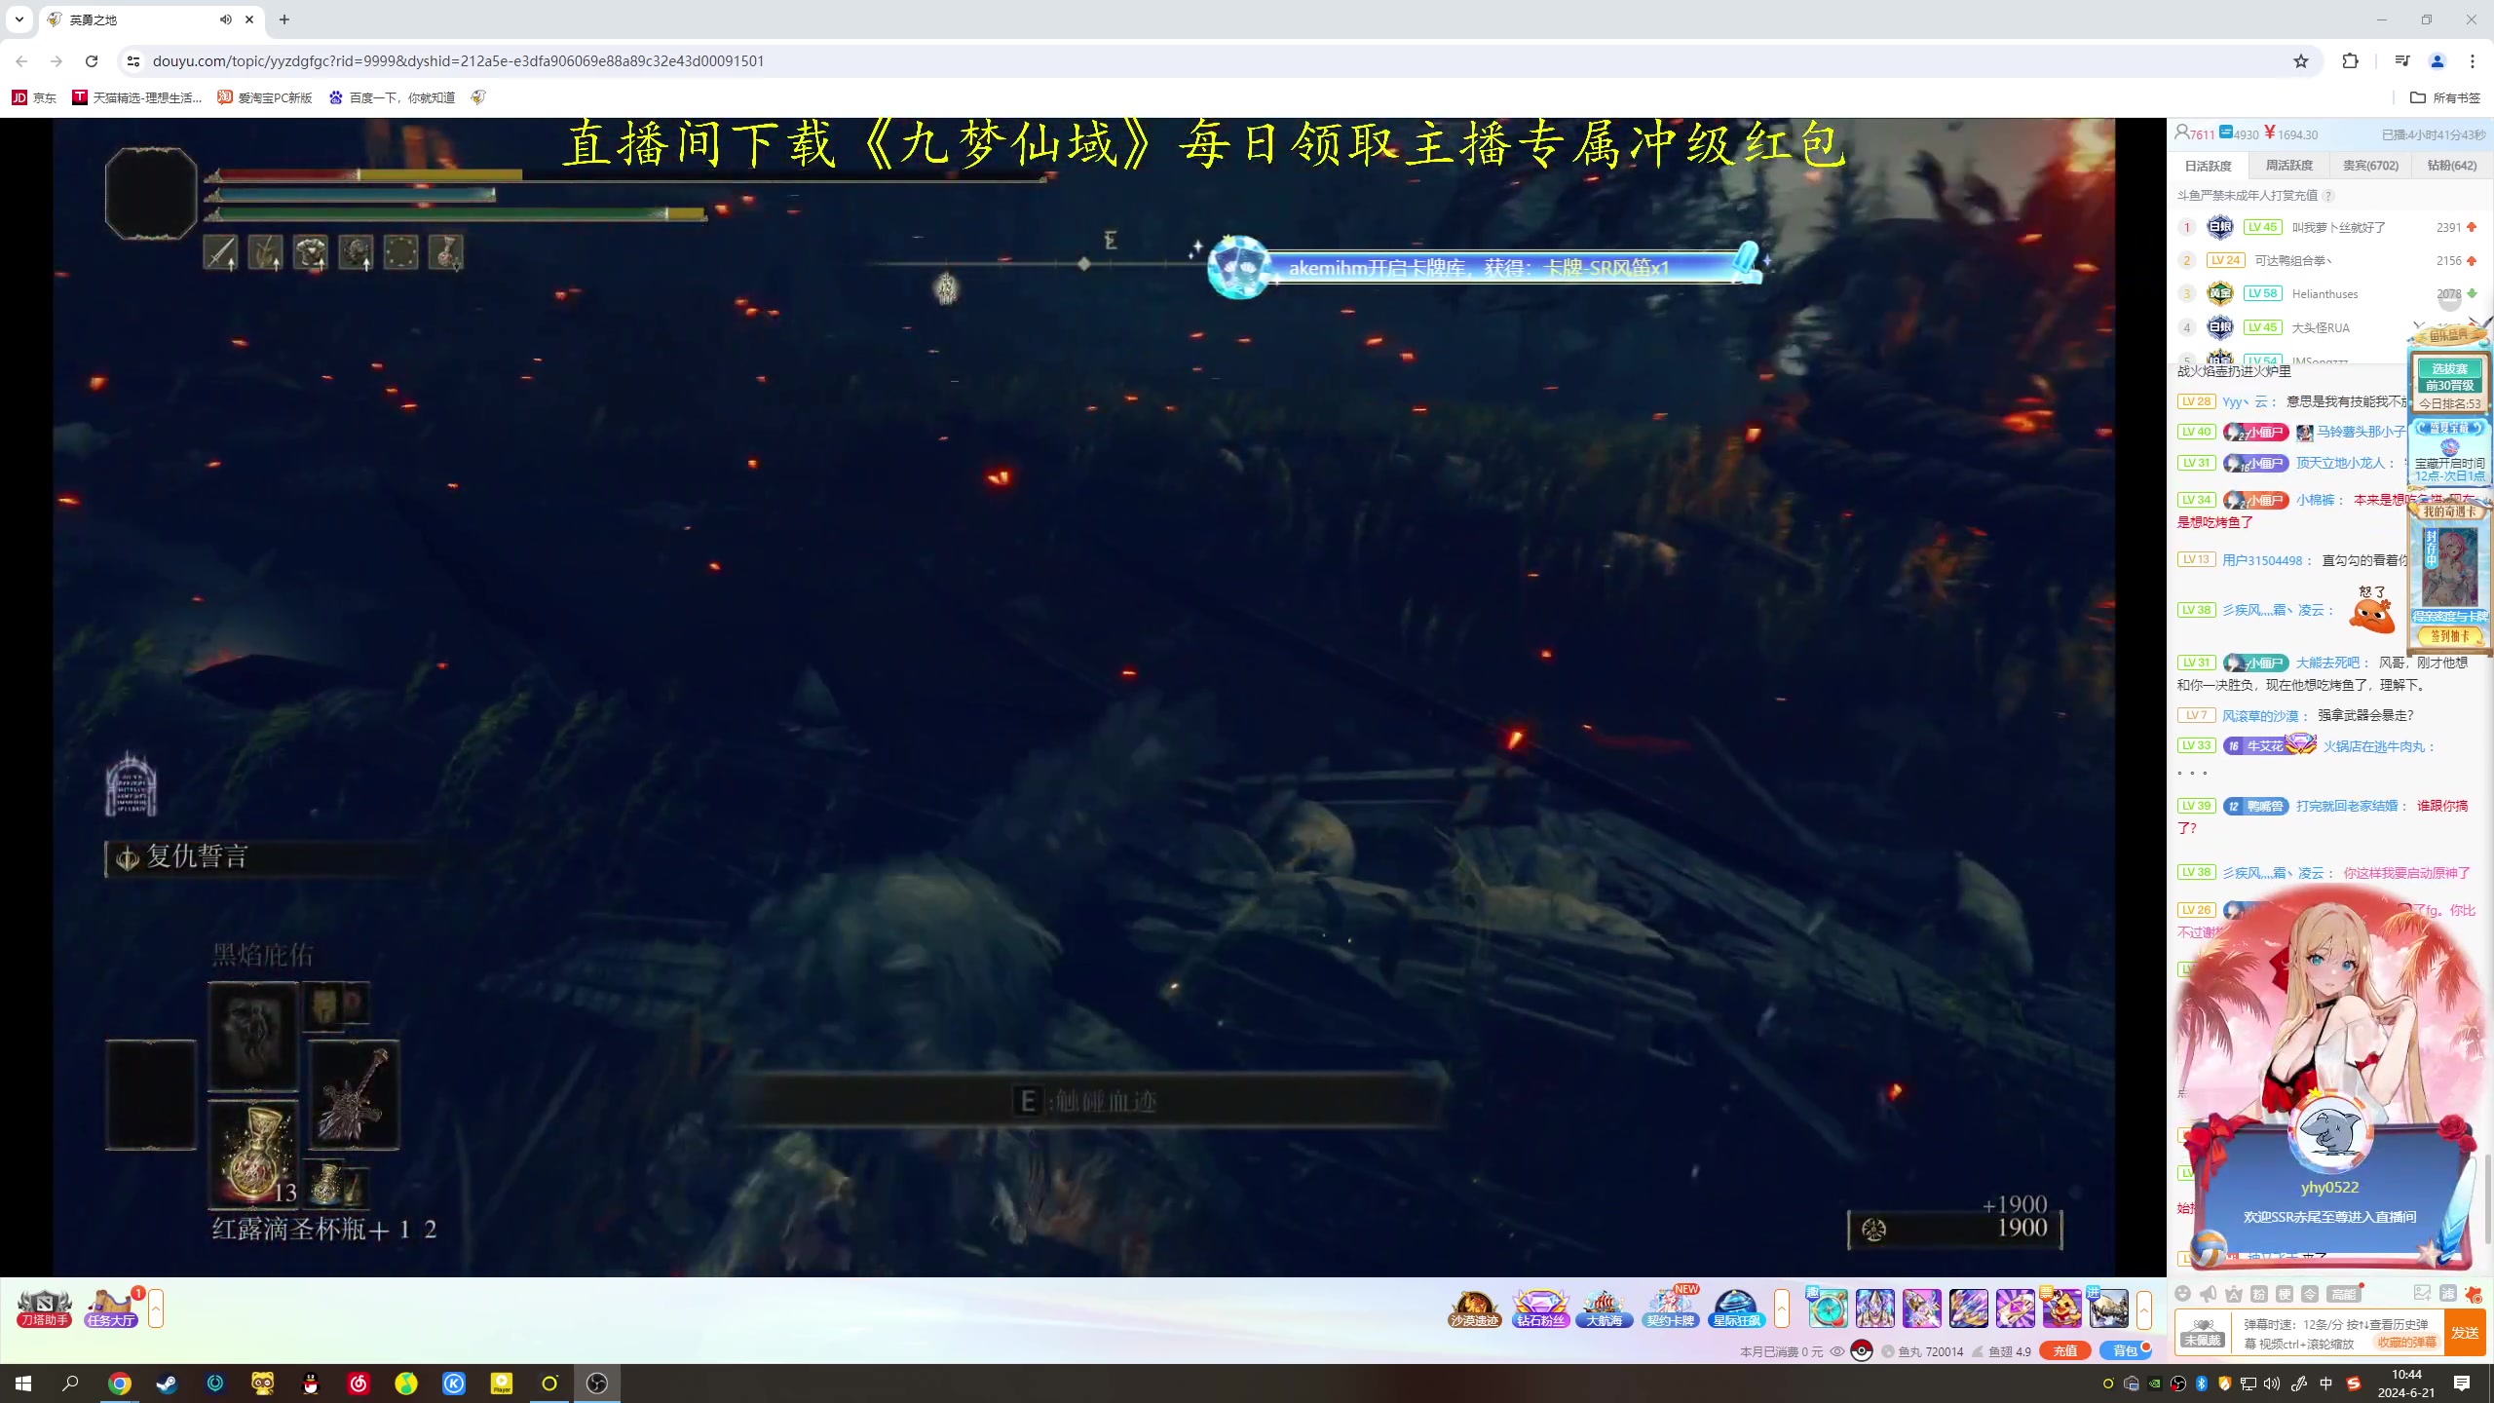The height and width of the screenshot is (1403, 2494).
Task: Open the Chrome profile avatar
Action: pos(2437,61)
